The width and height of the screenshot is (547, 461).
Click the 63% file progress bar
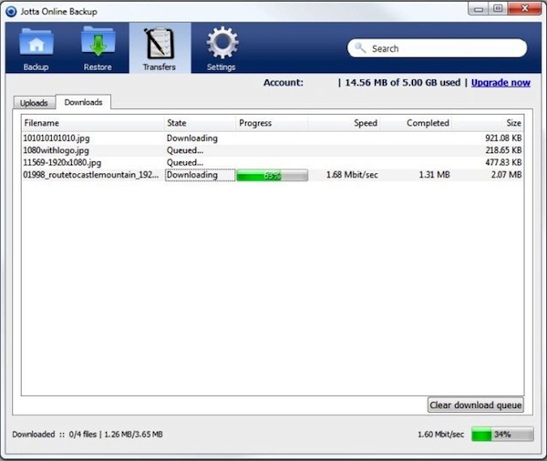(x=272, y=175)
